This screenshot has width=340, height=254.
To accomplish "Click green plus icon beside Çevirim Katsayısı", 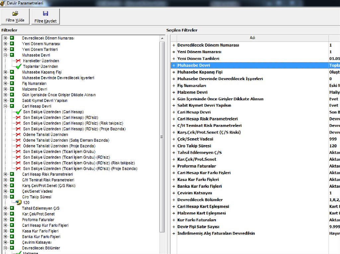I will [12, 242].
